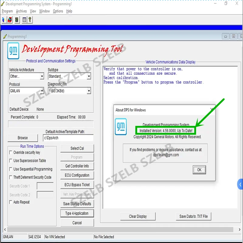
Task: Click the Cancel button
Action: [77, 223]
